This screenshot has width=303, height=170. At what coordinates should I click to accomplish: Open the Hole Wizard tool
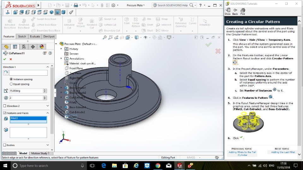[x=80, y=22]
